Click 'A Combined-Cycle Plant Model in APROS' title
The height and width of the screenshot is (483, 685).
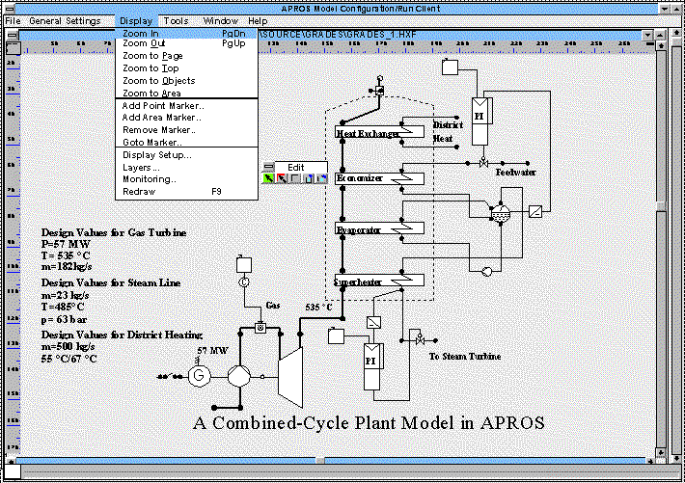[369, 422]
